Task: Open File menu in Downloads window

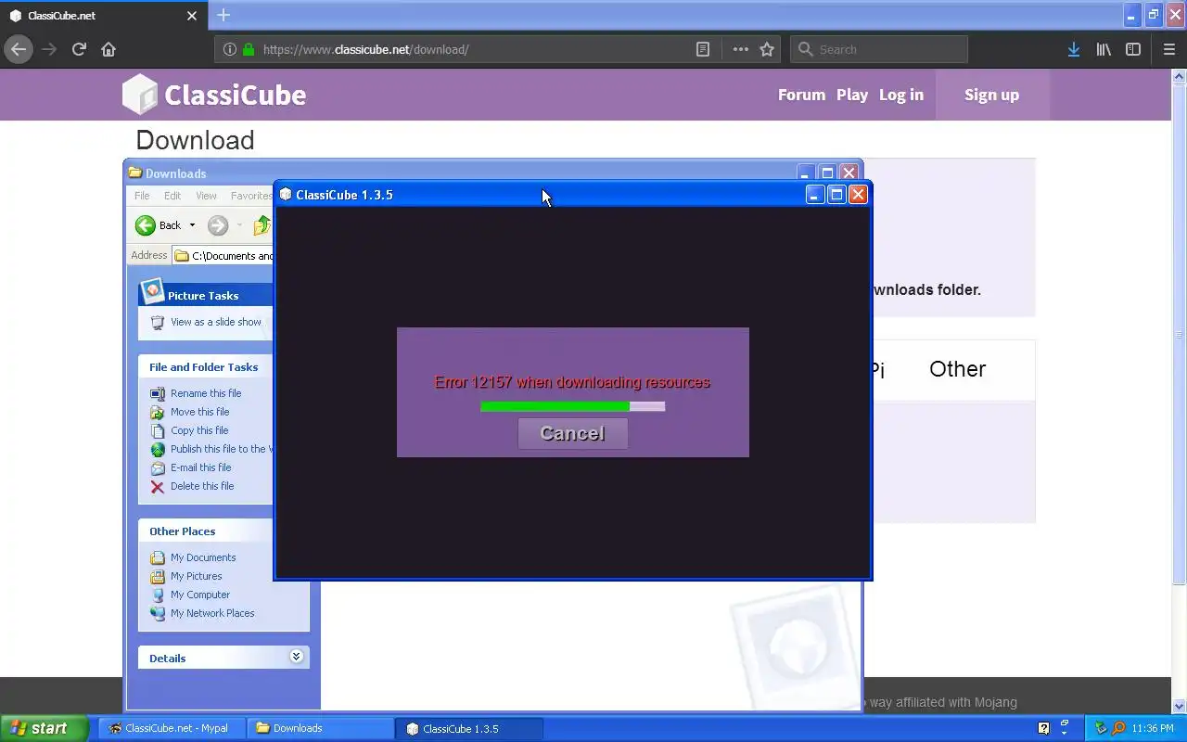Action: pyautogui.click(x=142, y=196)
